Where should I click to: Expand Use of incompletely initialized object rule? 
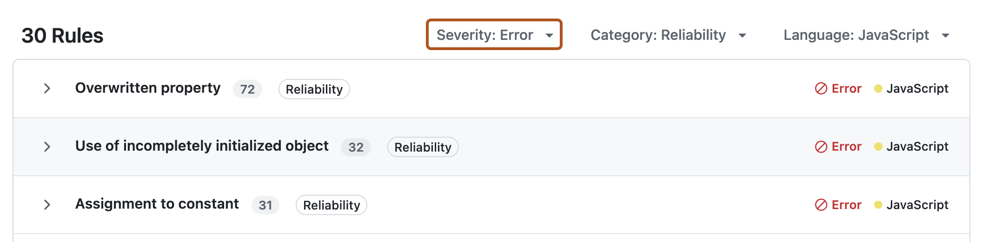pyautogui.click(x=47, y=147)
